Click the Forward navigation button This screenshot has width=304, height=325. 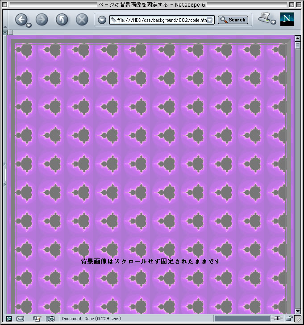[42, 19]
